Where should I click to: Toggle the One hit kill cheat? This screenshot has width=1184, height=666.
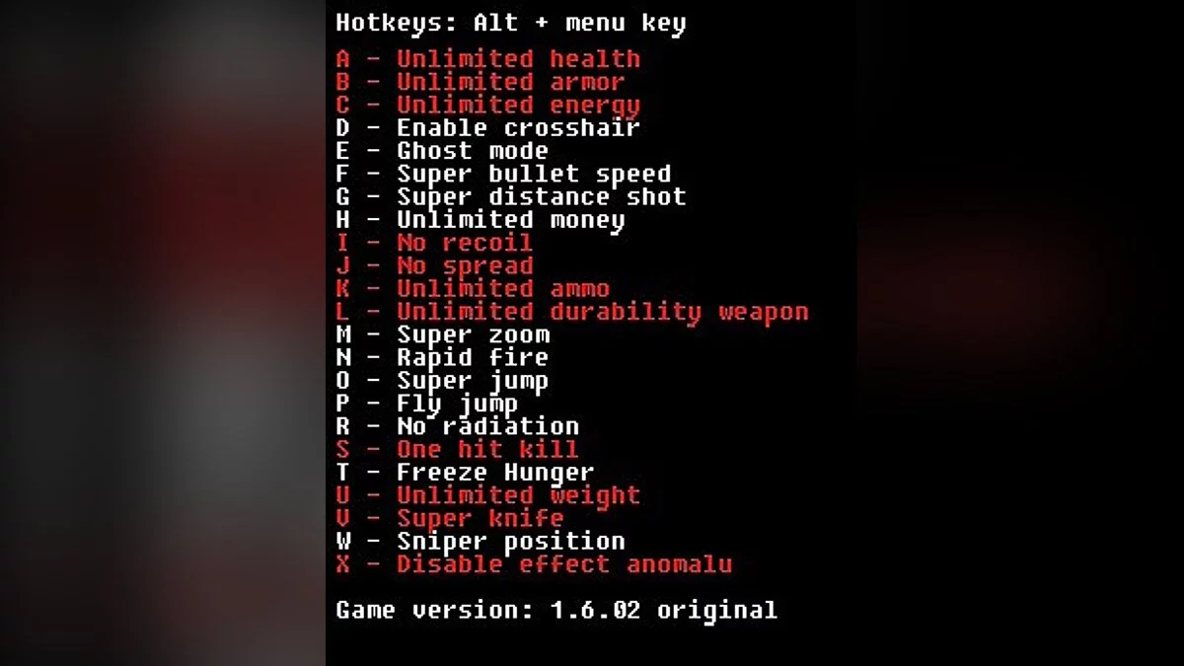[x=458, y=449]
